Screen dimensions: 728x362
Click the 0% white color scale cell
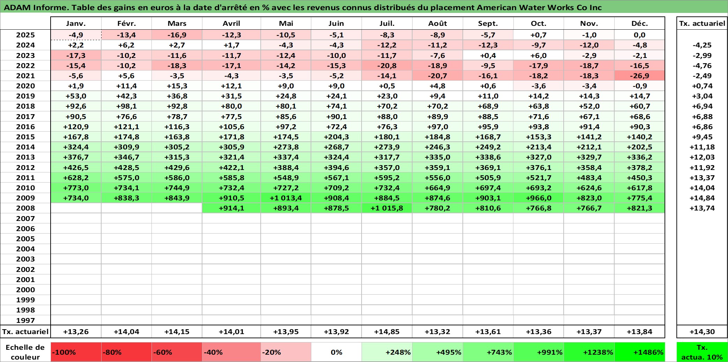coord(336,352)
